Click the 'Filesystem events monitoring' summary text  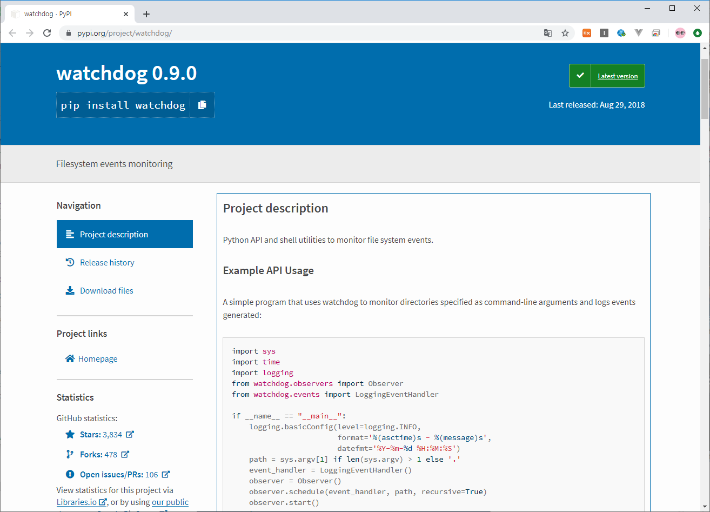point(115,164)
